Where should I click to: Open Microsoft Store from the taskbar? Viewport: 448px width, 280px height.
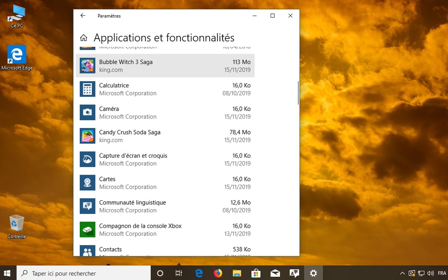(x=256, y=273)
